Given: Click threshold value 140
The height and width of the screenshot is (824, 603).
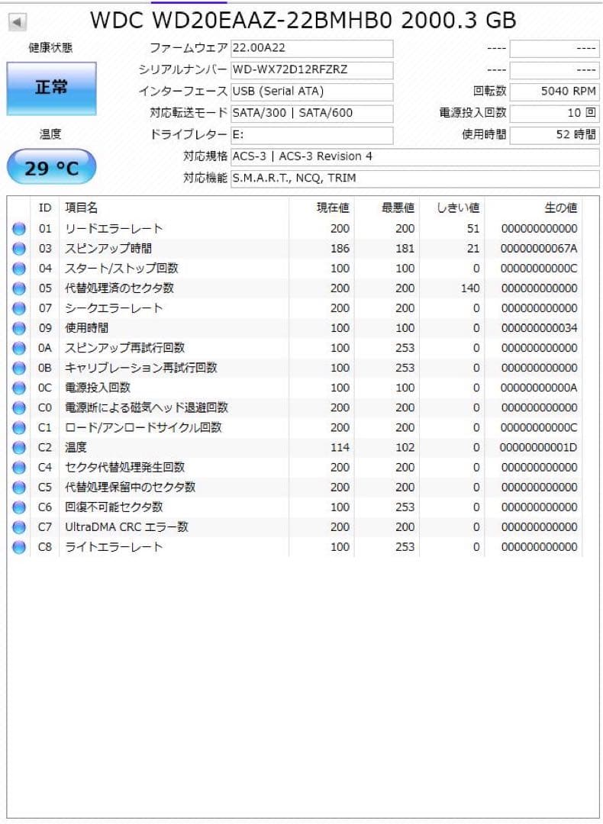Looking at the screenshot, I should [470, 288].
